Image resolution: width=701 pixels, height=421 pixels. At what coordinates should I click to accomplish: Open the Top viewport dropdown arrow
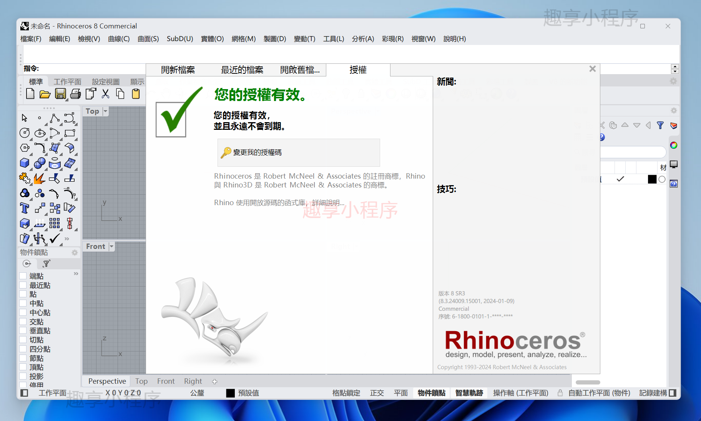point(105,111)
